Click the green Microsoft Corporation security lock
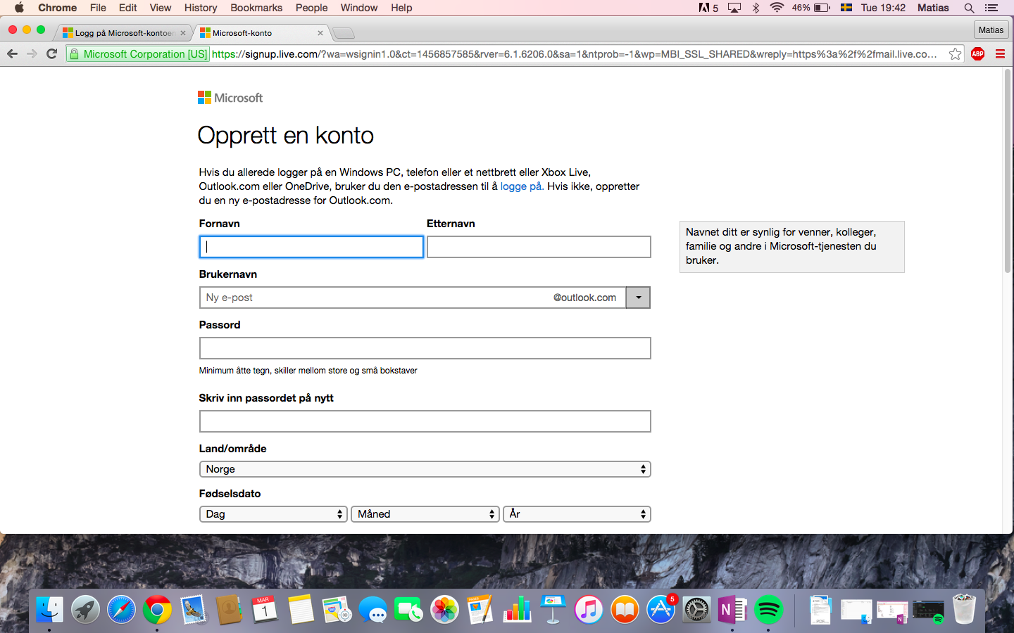 pyautogui.click(x=138, y=54)
